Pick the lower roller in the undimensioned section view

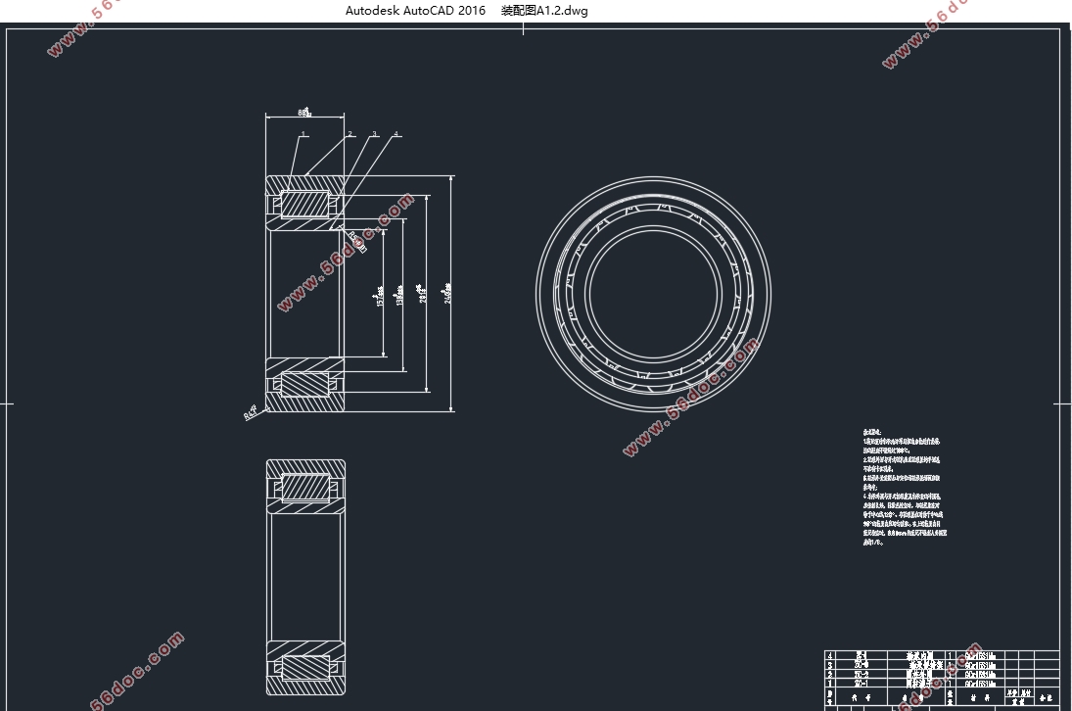305,667
